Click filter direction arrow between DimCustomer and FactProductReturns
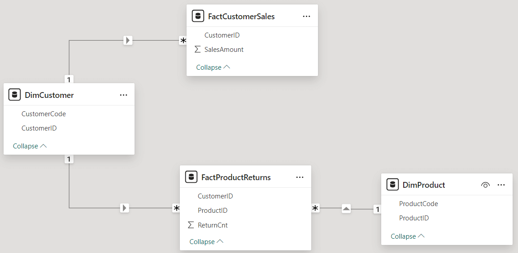This screenshot has width=518, height=253. point(125,208)
